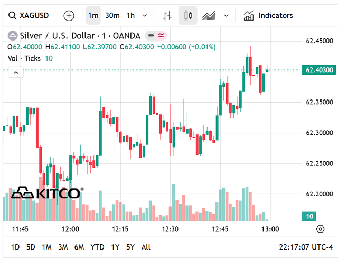
Task: Select the 1M date range
Action: (x=46, y=247)
